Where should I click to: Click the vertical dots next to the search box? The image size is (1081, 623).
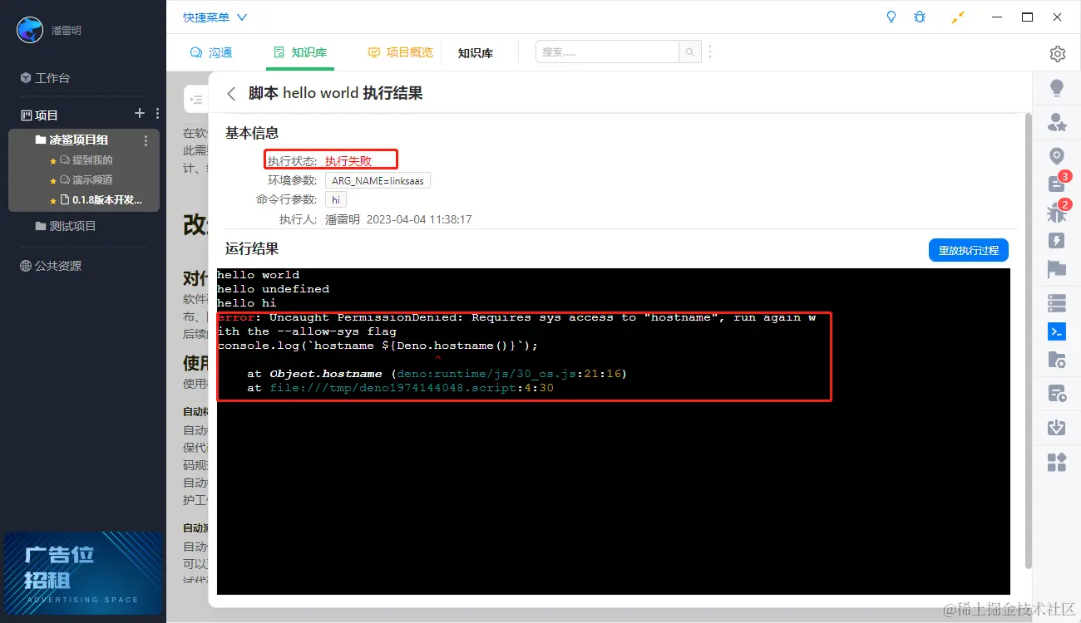point(710,52)
